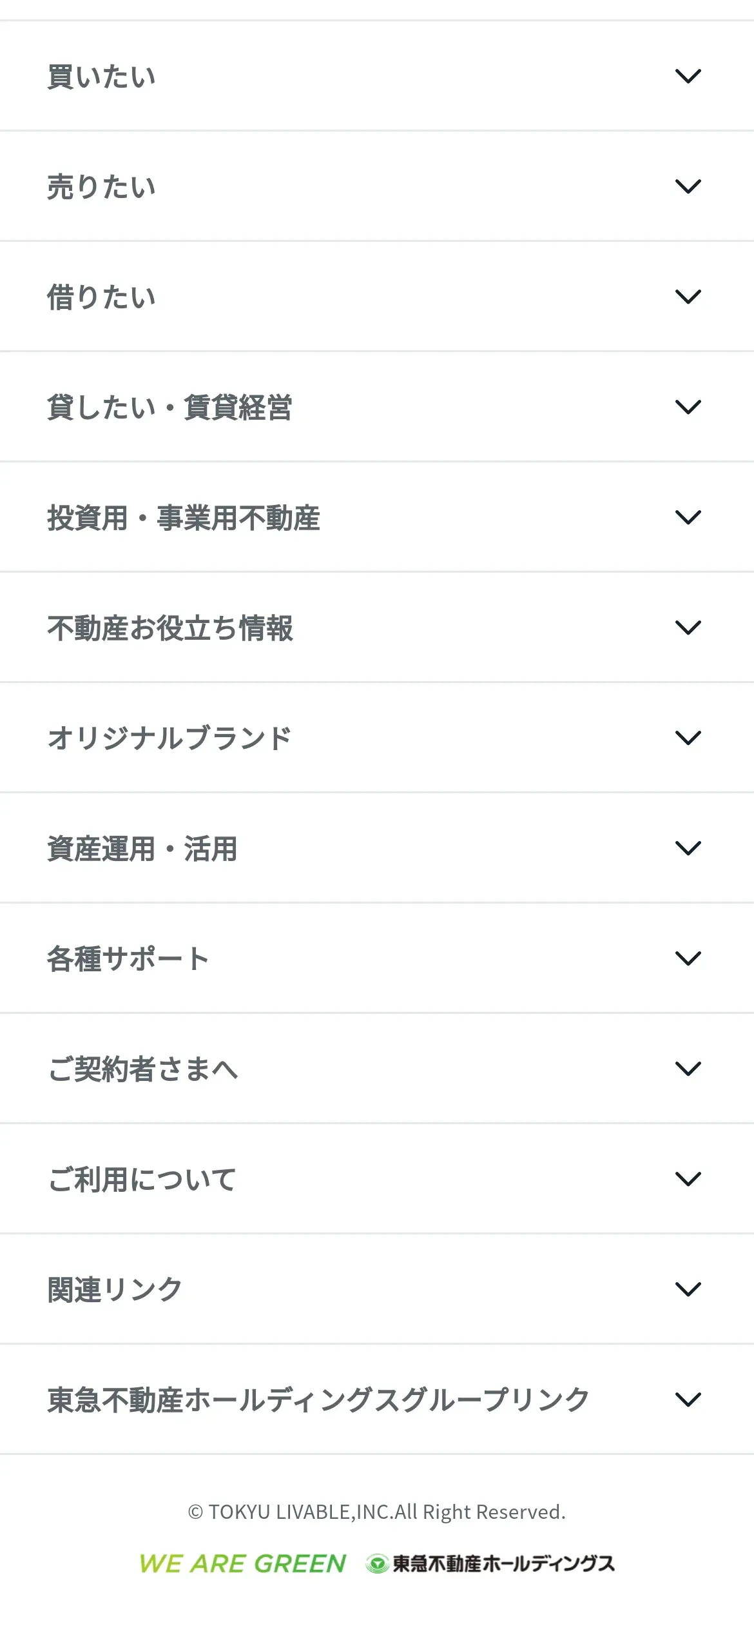Click the chevron icon for 不動産お役立ち情報
Viewport: 754px width, 1633px height.
688,628
